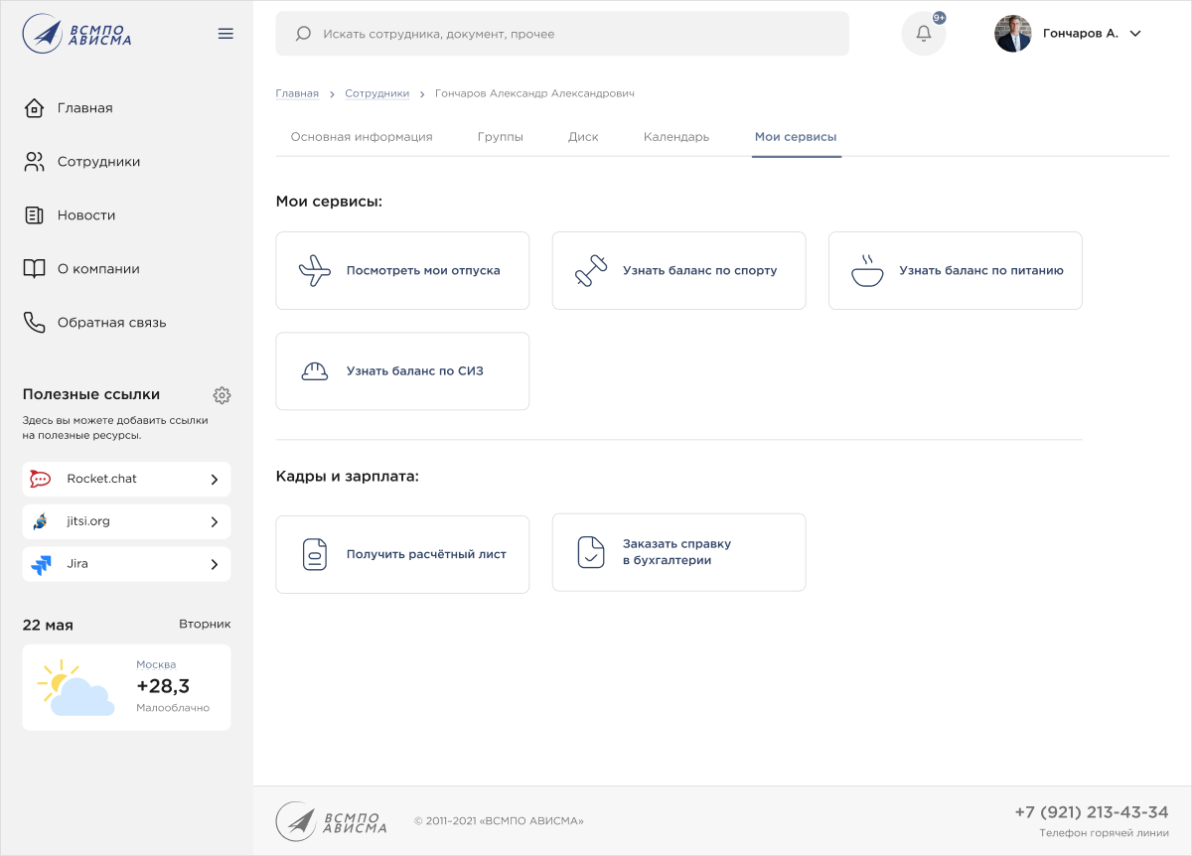
Task: Switch to Основная информация tab
Action: pyautogui.click(x=362, y=137)
